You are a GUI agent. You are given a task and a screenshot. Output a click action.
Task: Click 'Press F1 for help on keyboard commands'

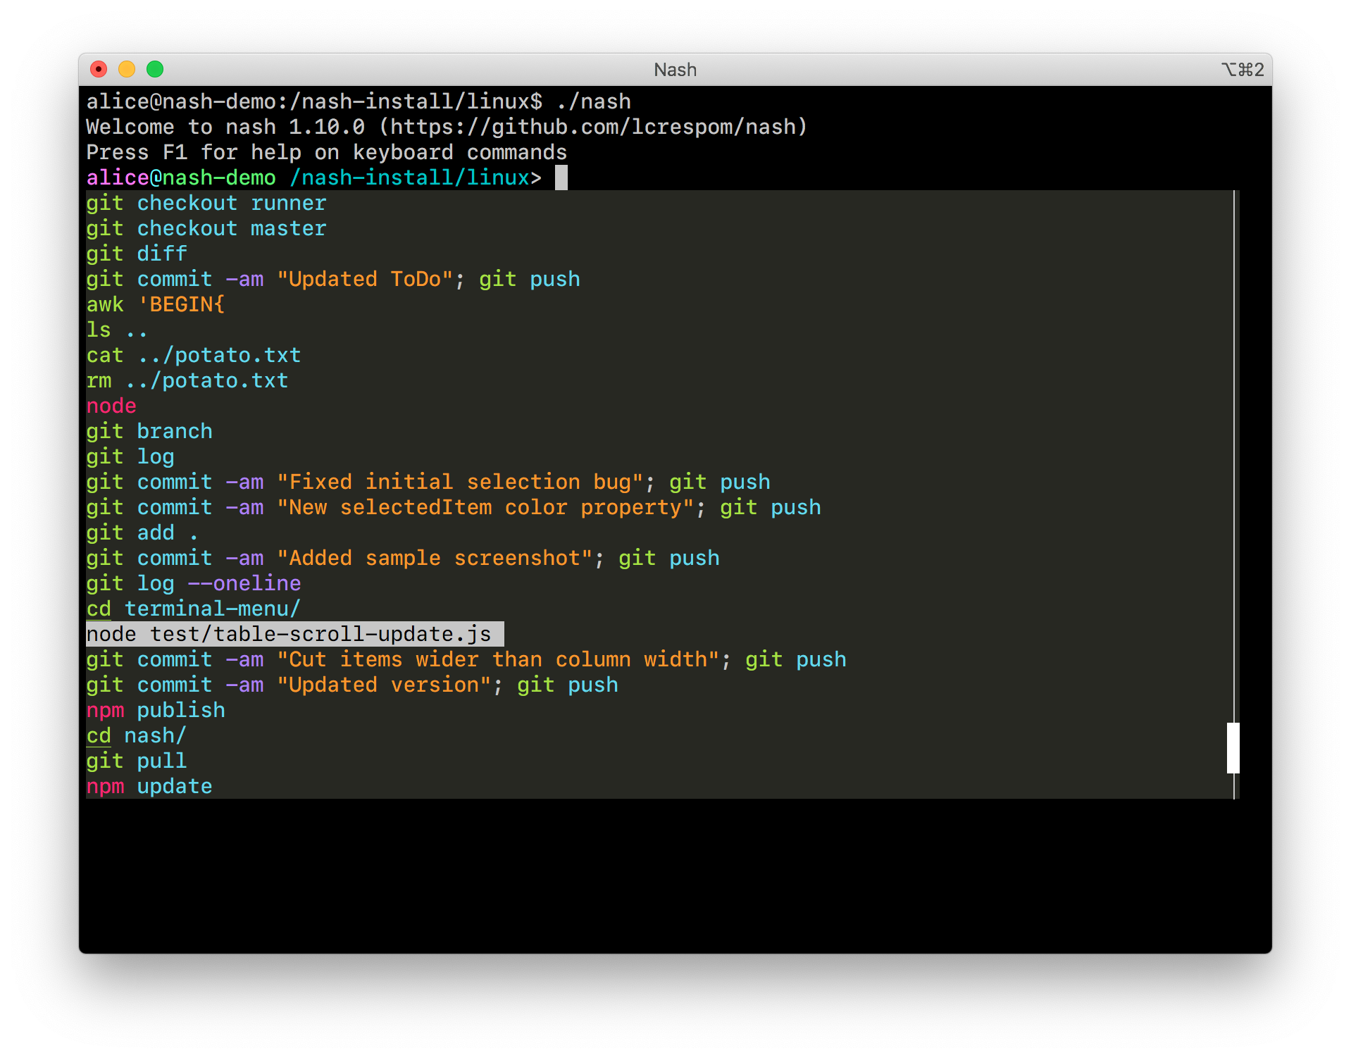pyautogui.click(x=327, y=153)
